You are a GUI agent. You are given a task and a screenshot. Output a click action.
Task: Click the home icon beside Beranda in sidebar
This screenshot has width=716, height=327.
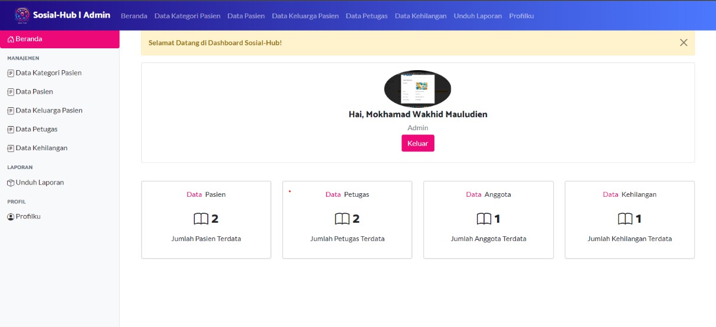[x=11, y=39]
